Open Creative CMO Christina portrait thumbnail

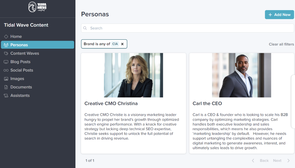(133, 75)
